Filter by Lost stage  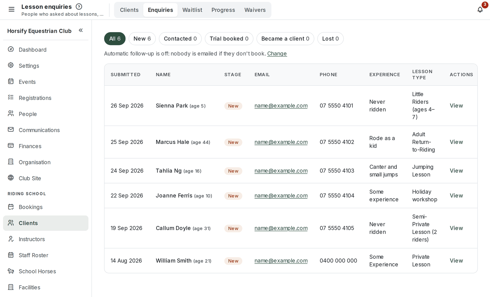pos(330,39)
